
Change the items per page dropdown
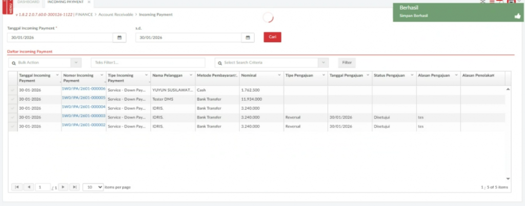[93, 187]
